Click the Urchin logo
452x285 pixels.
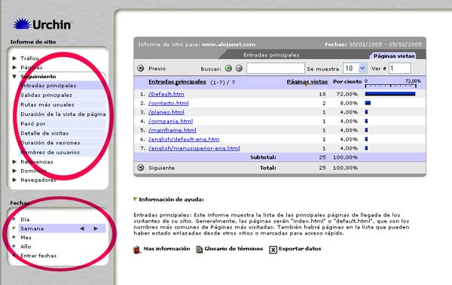(x=42, y=24)
